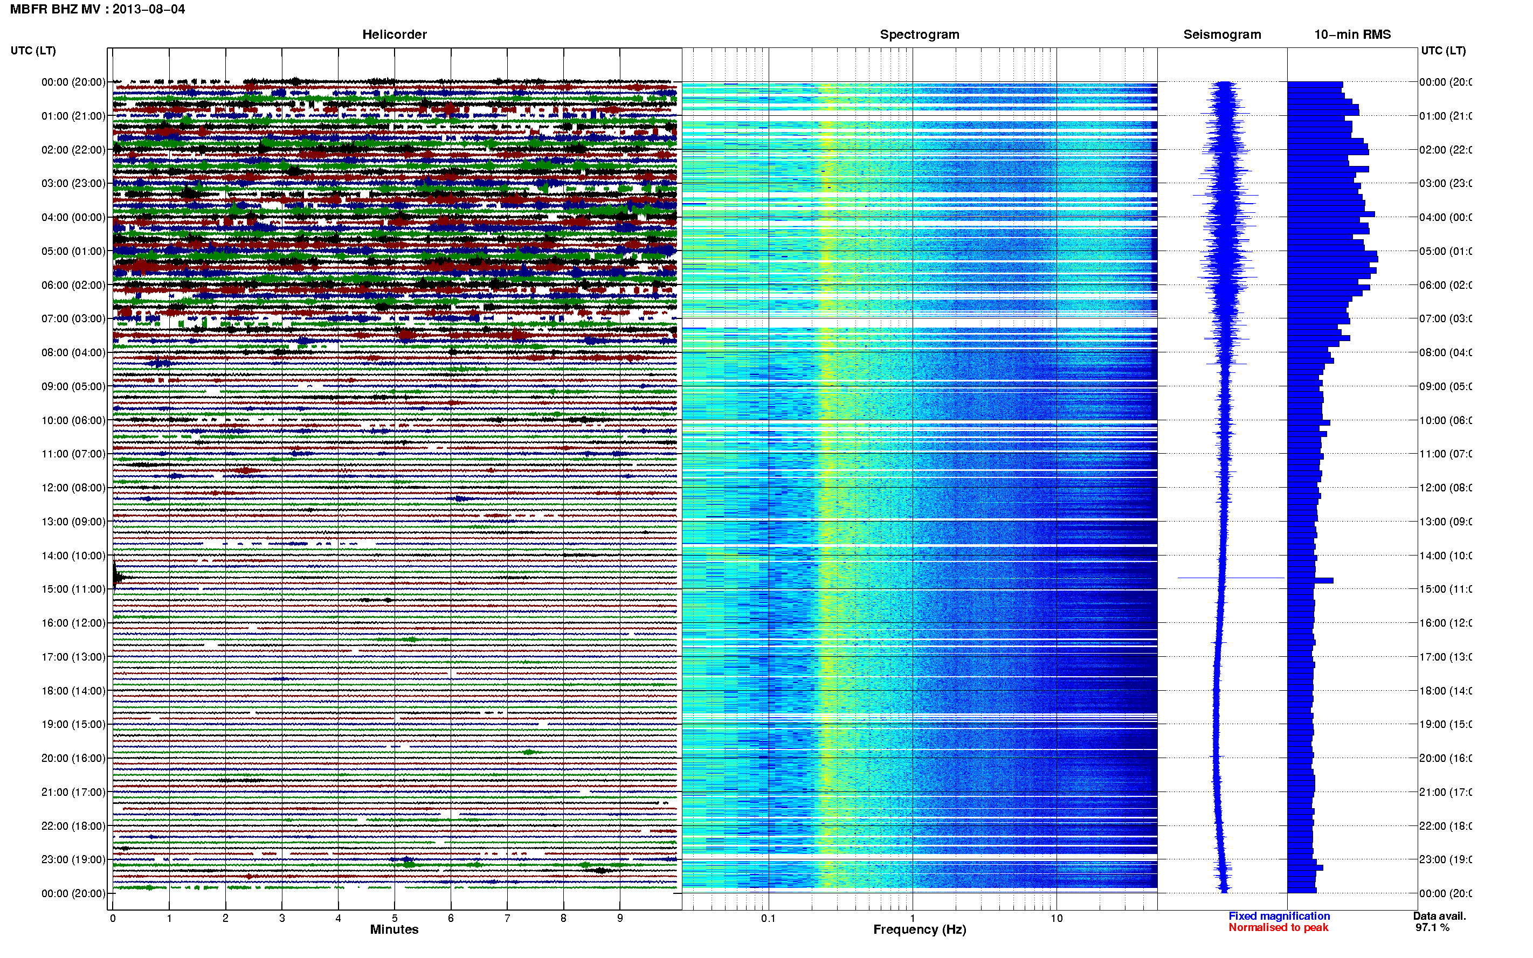This screenshot has width=1533, height=958.
Task: Select the '10-min RMS' panel heading
Action: click(x=1352, y=34)
